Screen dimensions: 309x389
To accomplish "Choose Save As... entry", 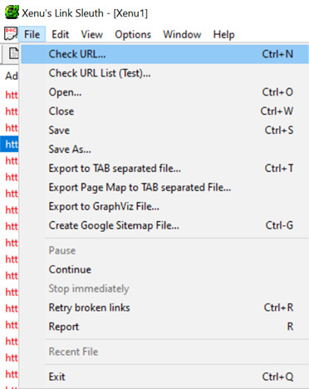I will pos(164,150).
